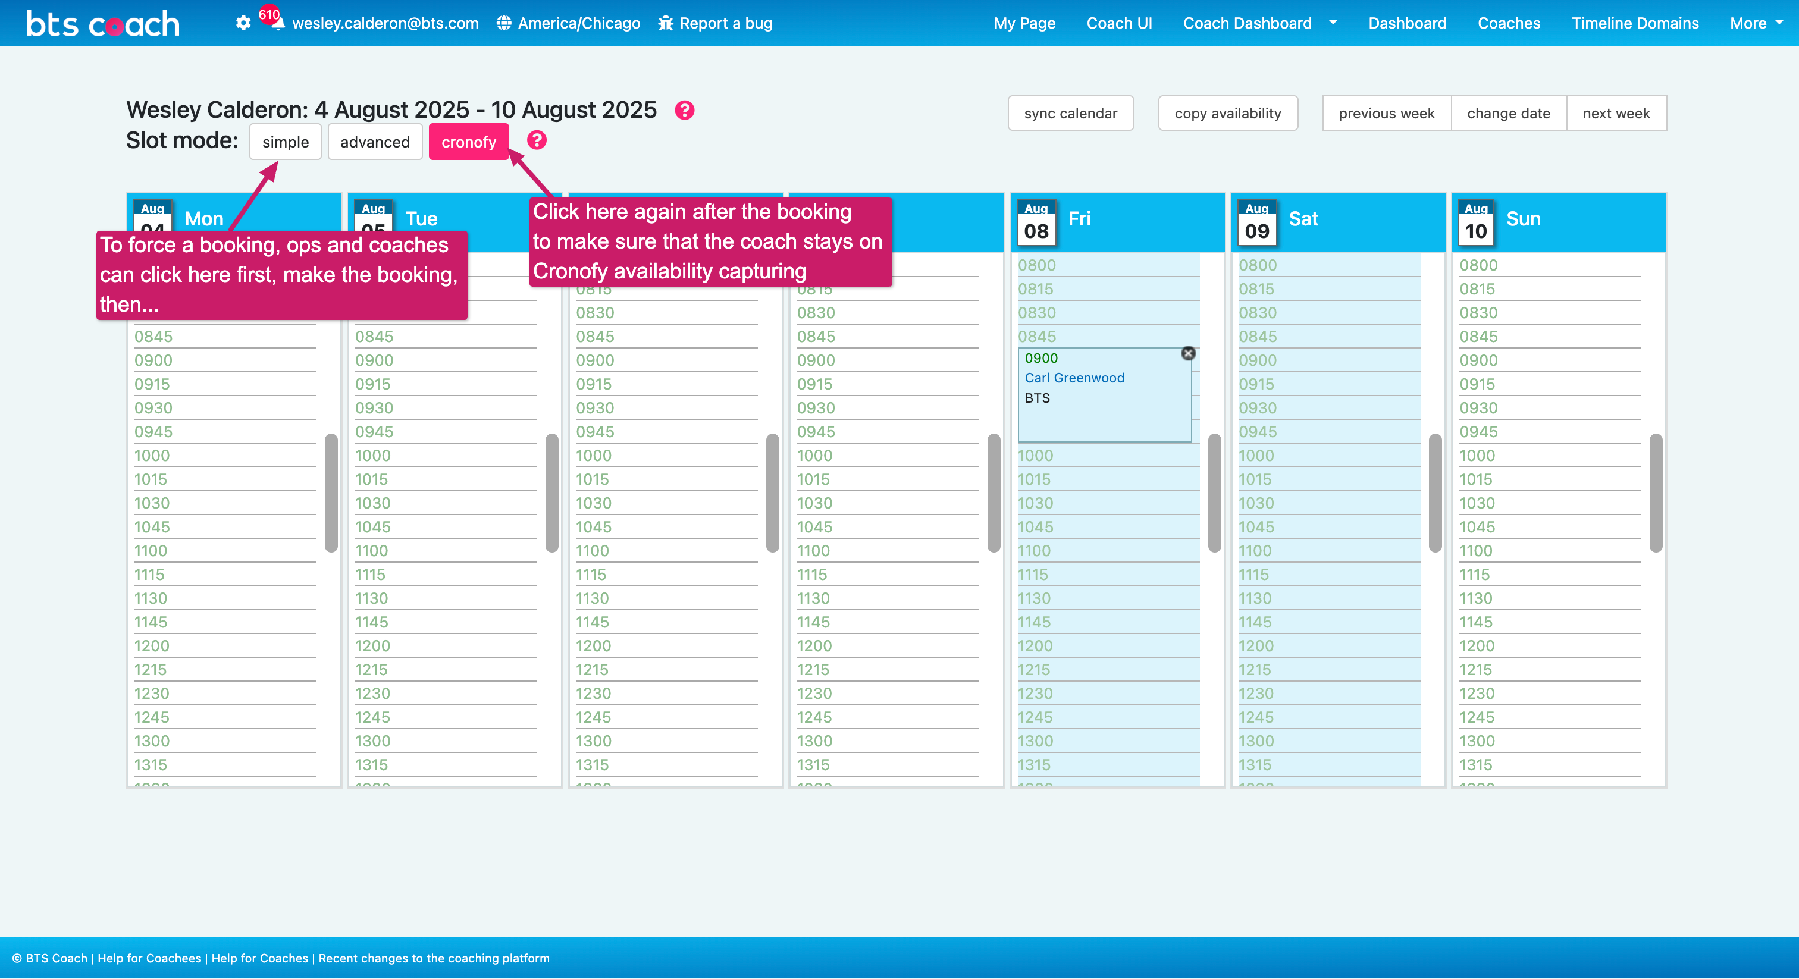This screenshot has width=1799, height=979.
Task: Switch slot mode to advanced
Action: click(x=375, y=142)
